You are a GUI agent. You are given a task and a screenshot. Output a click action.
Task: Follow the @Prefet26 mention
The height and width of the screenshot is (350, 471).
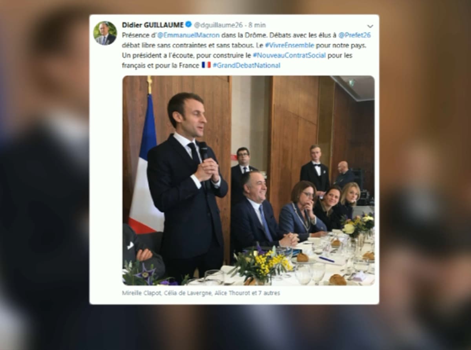[x=354, y=35]
